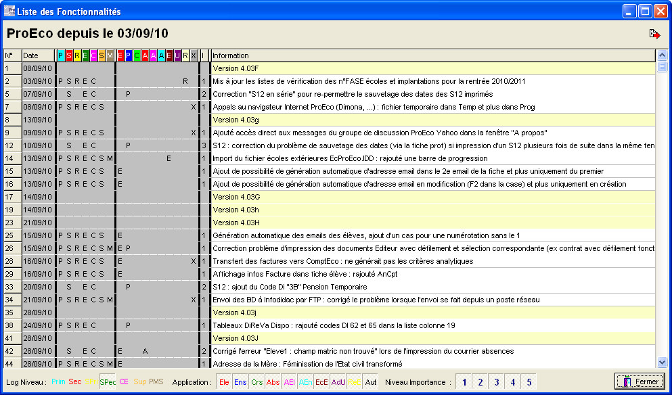Close the list with the Fermer button
The width and height of the screenshot is (672, 395).
click(x=640, y=381)
